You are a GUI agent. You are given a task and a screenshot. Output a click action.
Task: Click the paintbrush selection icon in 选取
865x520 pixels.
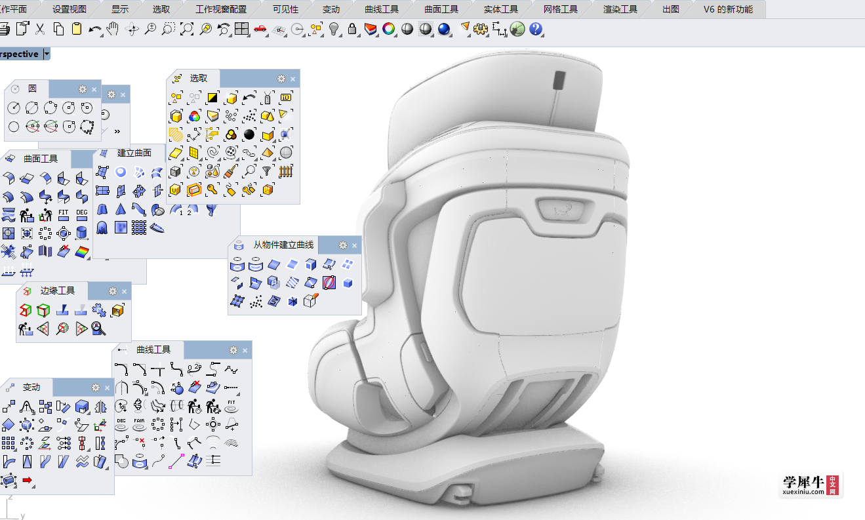pyautogui.click(x=230, y=172)
